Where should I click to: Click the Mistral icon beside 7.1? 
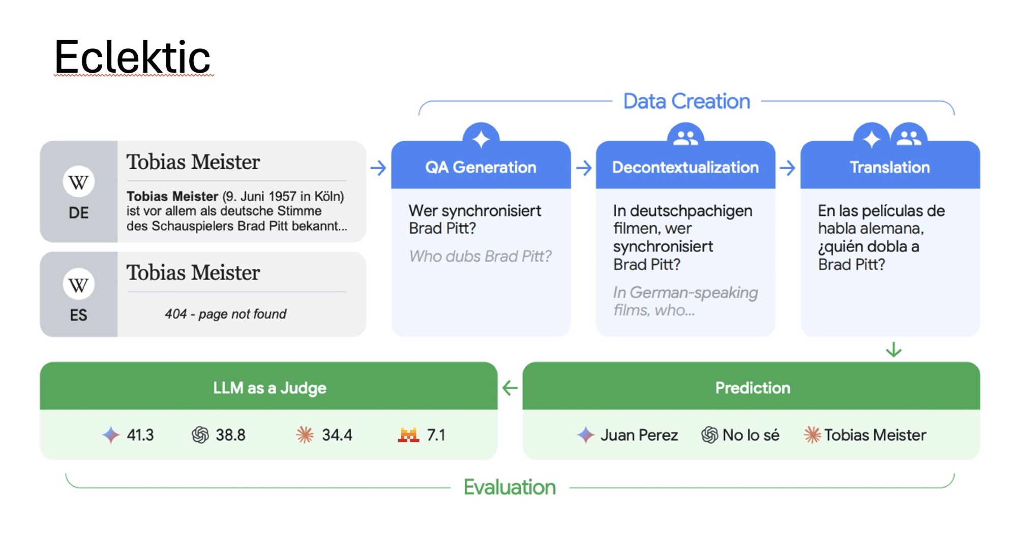408,435
